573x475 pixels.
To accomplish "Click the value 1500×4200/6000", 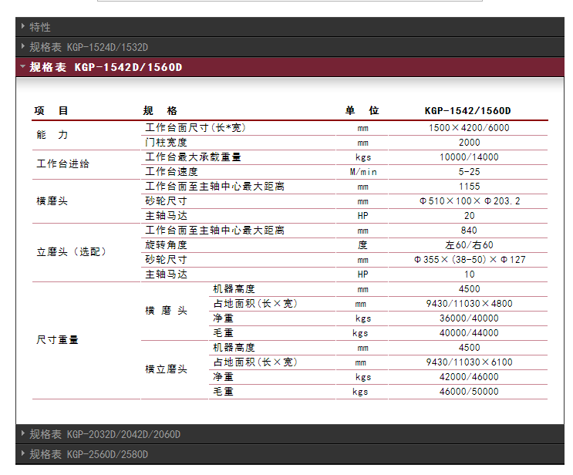I will coord(469,128).
